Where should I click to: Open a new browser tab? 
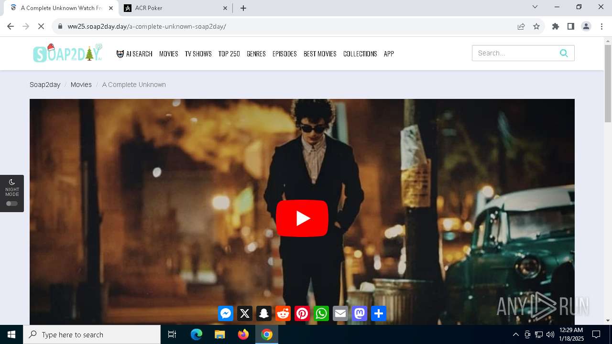243,8
